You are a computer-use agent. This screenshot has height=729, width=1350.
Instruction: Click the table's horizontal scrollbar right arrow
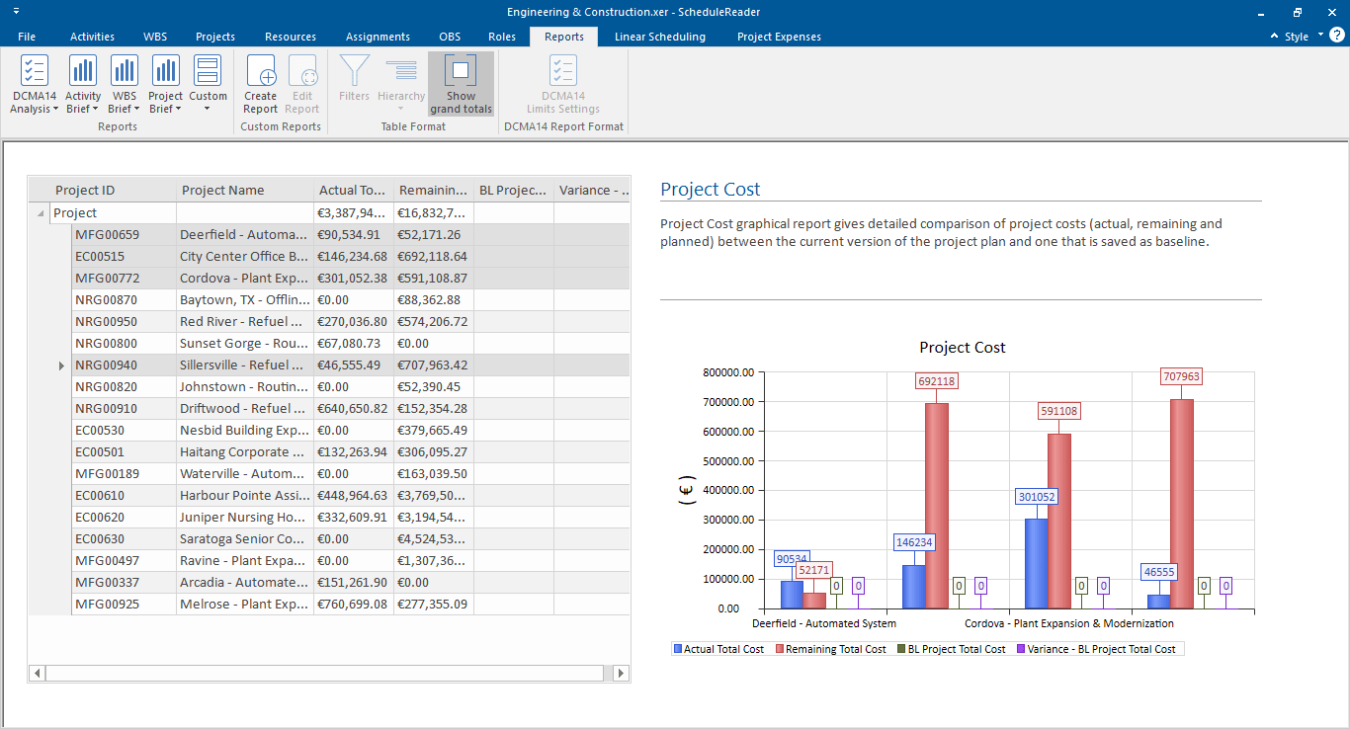621,673
